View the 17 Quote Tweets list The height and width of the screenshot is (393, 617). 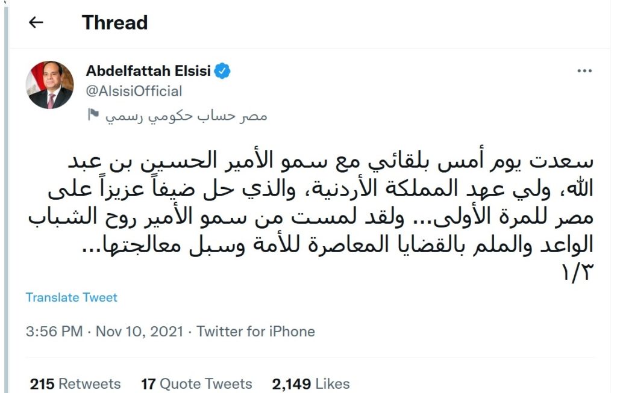pos(196,383)
